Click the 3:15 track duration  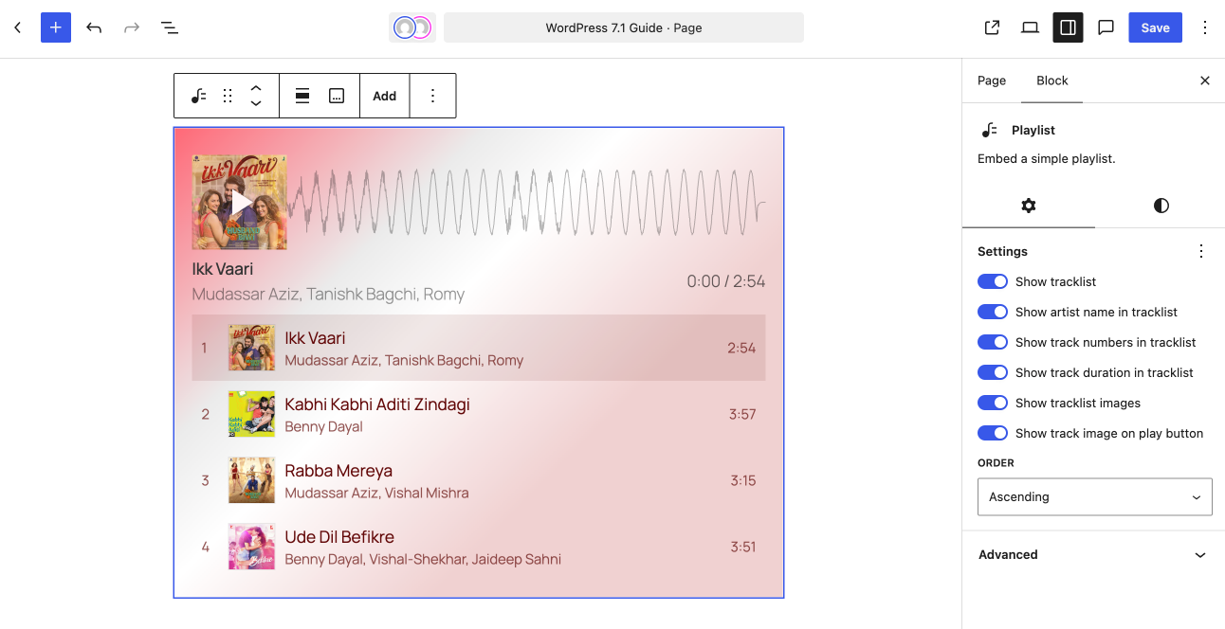click(x=743, y=480)
